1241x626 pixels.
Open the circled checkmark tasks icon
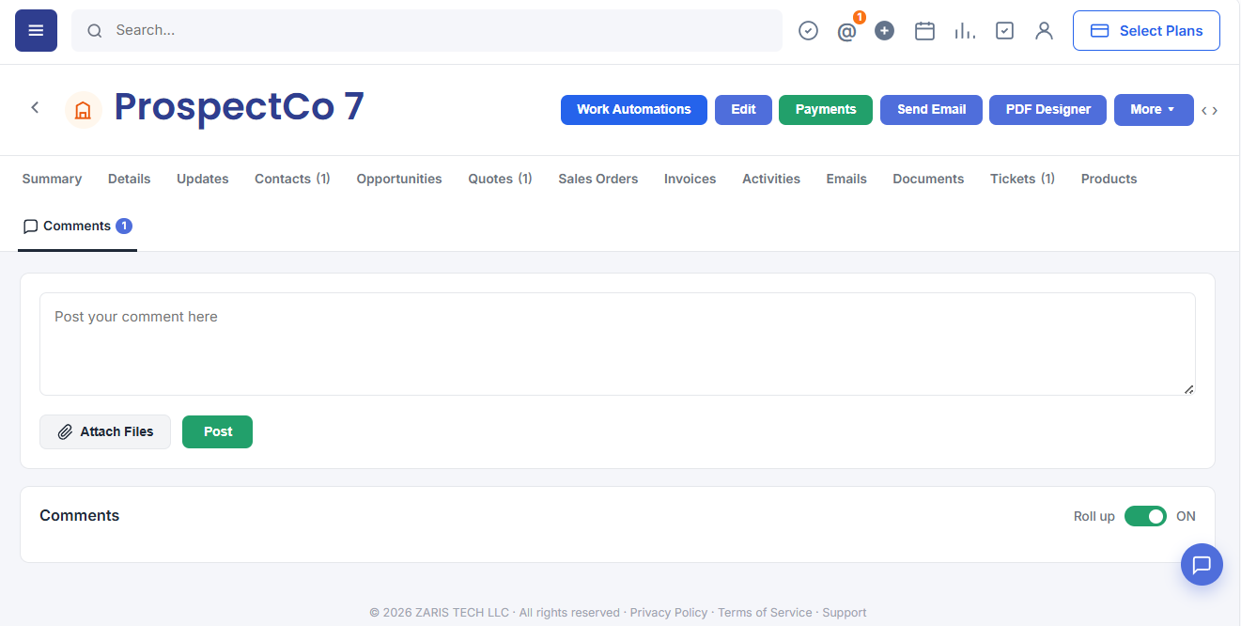[808, 31]
